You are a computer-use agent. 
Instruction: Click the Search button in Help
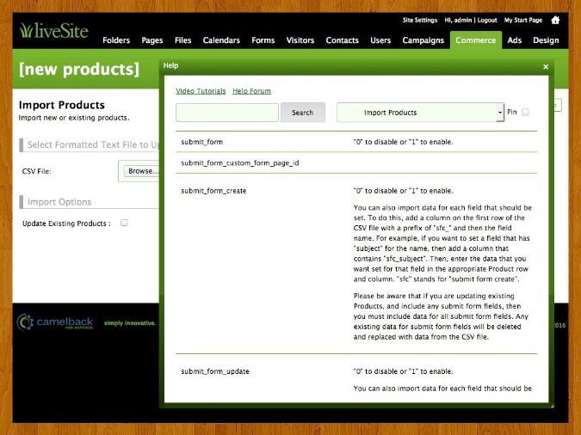(303, 113)
